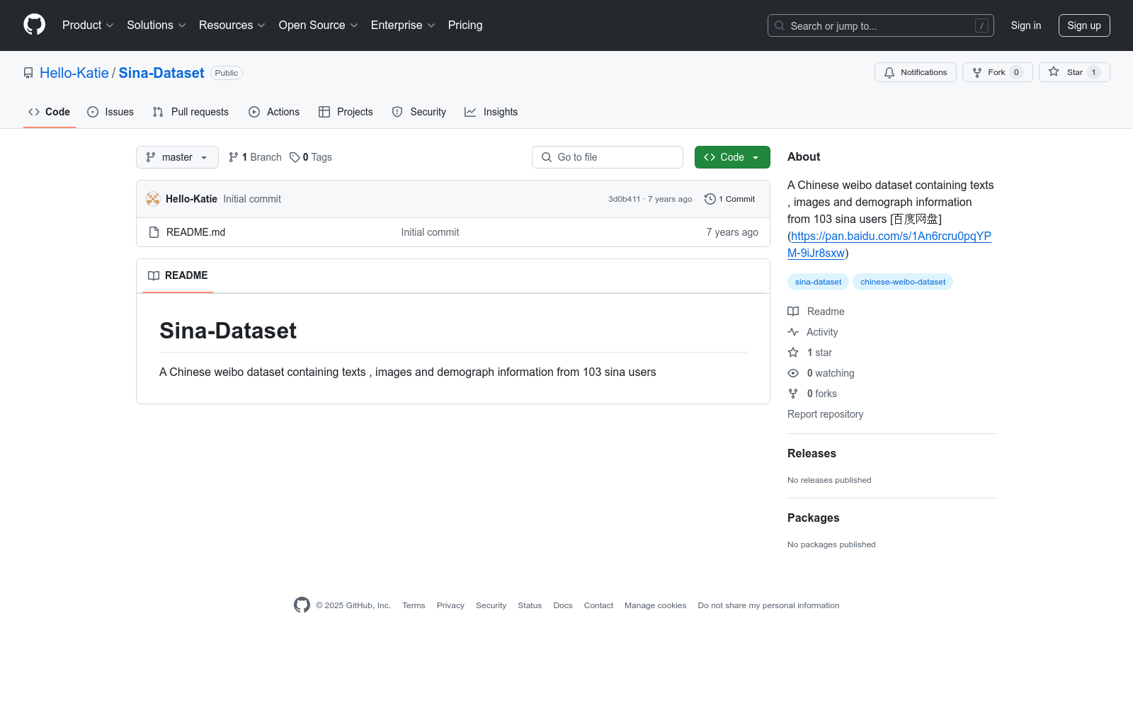The height and width of the screenshot is (708, 1133).
Task: View the 1 Branch link
Action: click(x=255, y=157)
